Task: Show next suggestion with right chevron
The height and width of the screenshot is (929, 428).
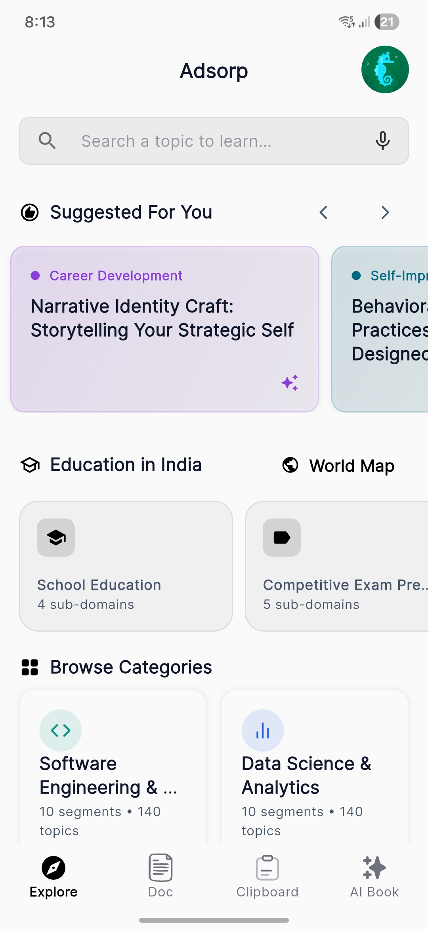Action: click(385, 212)
